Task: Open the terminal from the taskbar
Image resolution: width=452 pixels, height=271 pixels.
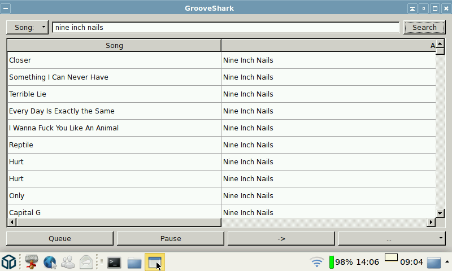Action: click(x=114, y=262)
